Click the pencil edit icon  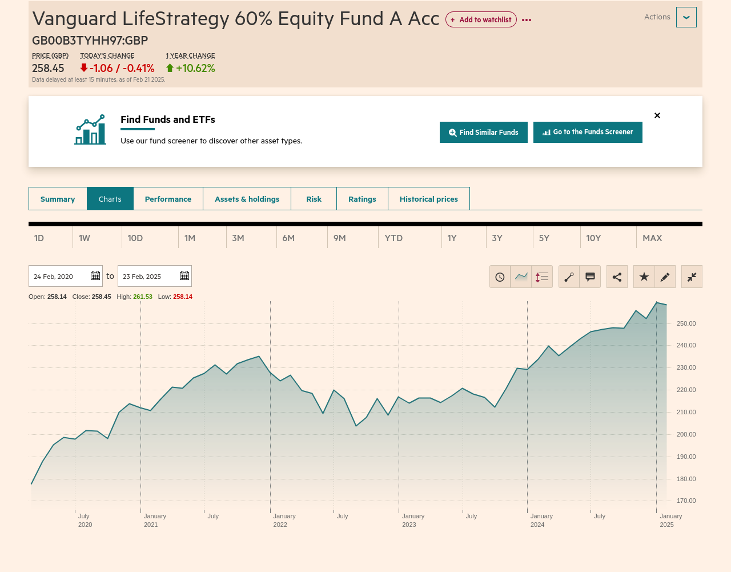point(665,277)
